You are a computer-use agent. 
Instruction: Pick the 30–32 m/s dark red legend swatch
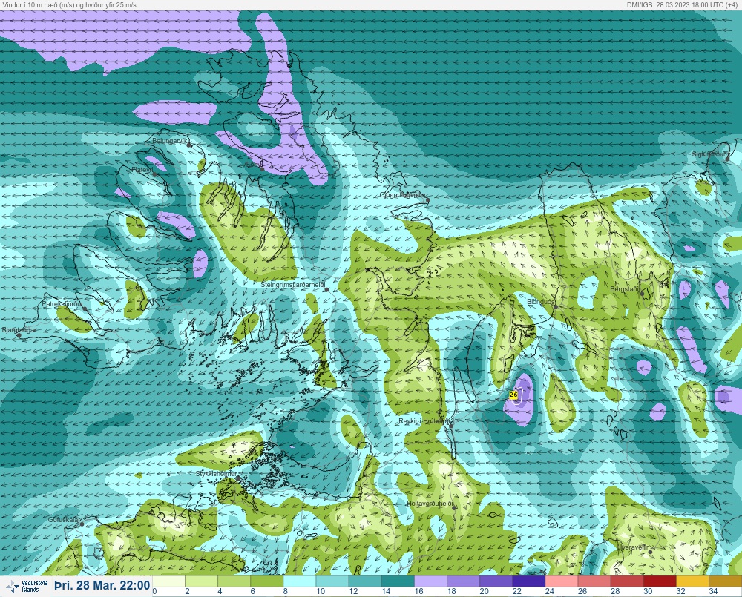click(x=660, y=581)
